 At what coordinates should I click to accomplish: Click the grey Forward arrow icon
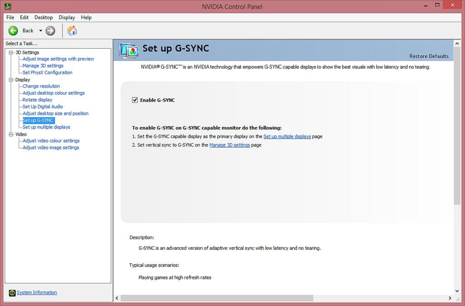coord(50,30)
